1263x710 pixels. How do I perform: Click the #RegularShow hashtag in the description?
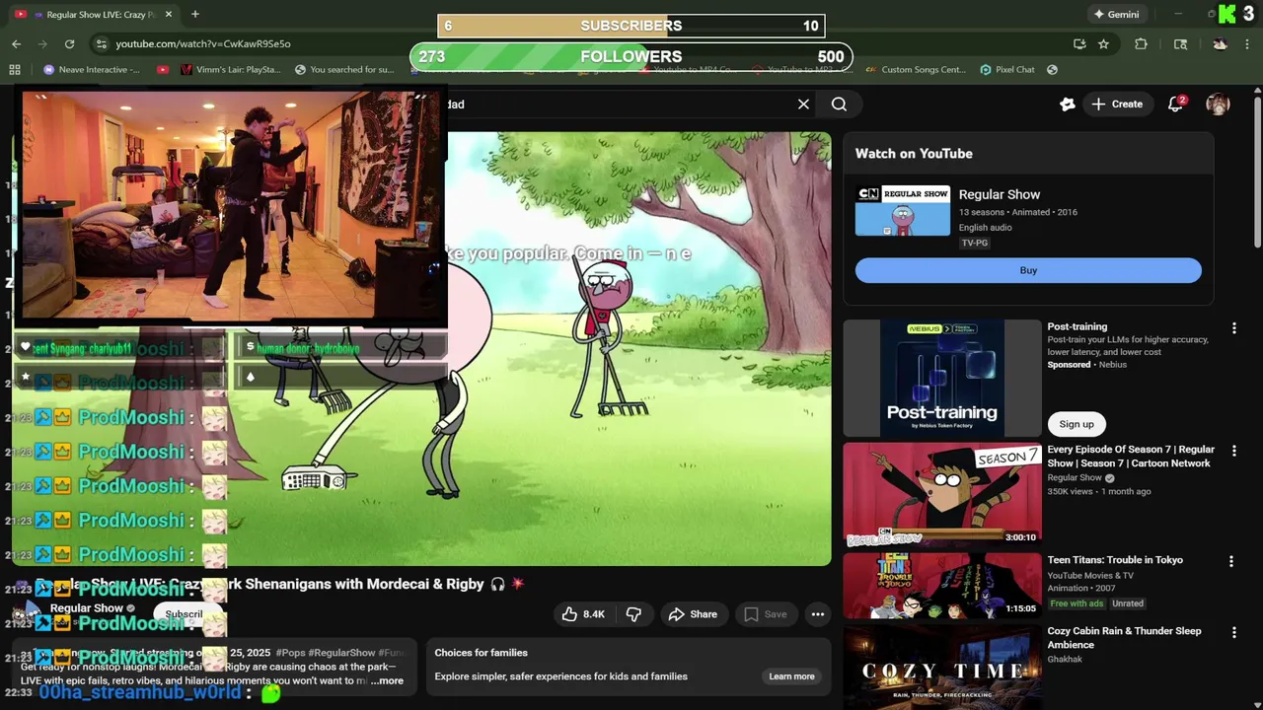[341, 653]
